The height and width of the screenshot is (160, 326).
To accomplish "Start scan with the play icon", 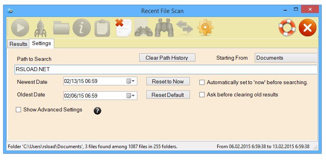I will click(x=20, y=28).
